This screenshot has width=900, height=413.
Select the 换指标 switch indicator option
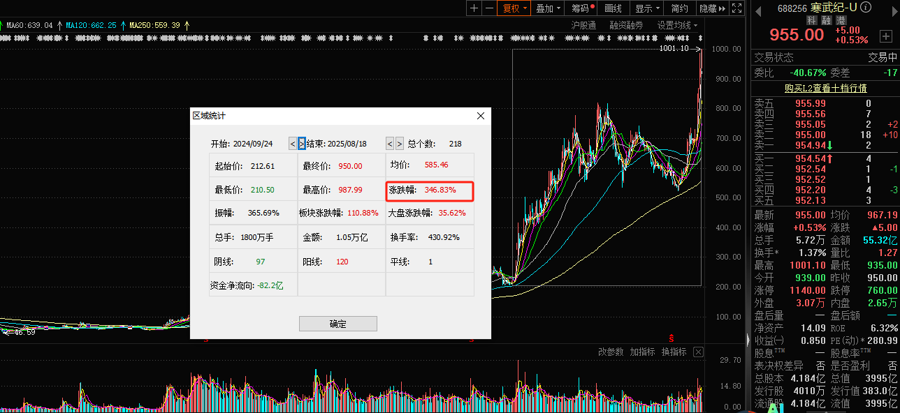point(674,352)
